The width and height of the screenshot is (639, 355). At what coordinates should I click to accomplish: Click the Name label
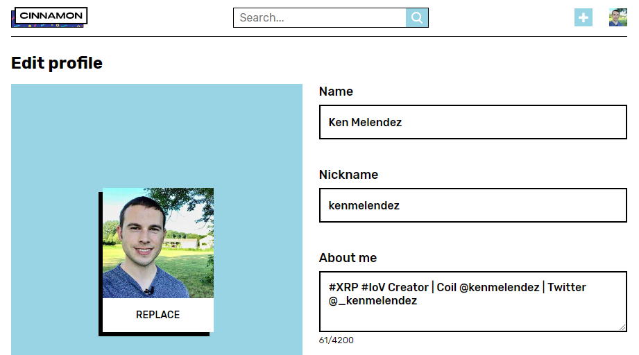pyautogui.click(x=336, y=92)
